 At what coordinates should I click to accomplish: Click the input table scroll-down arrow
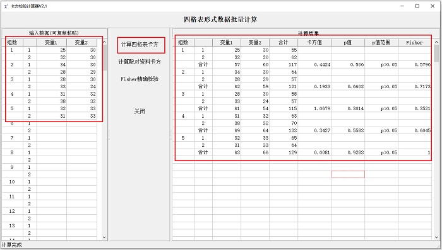pyautogui.click(x=104, y=237)
